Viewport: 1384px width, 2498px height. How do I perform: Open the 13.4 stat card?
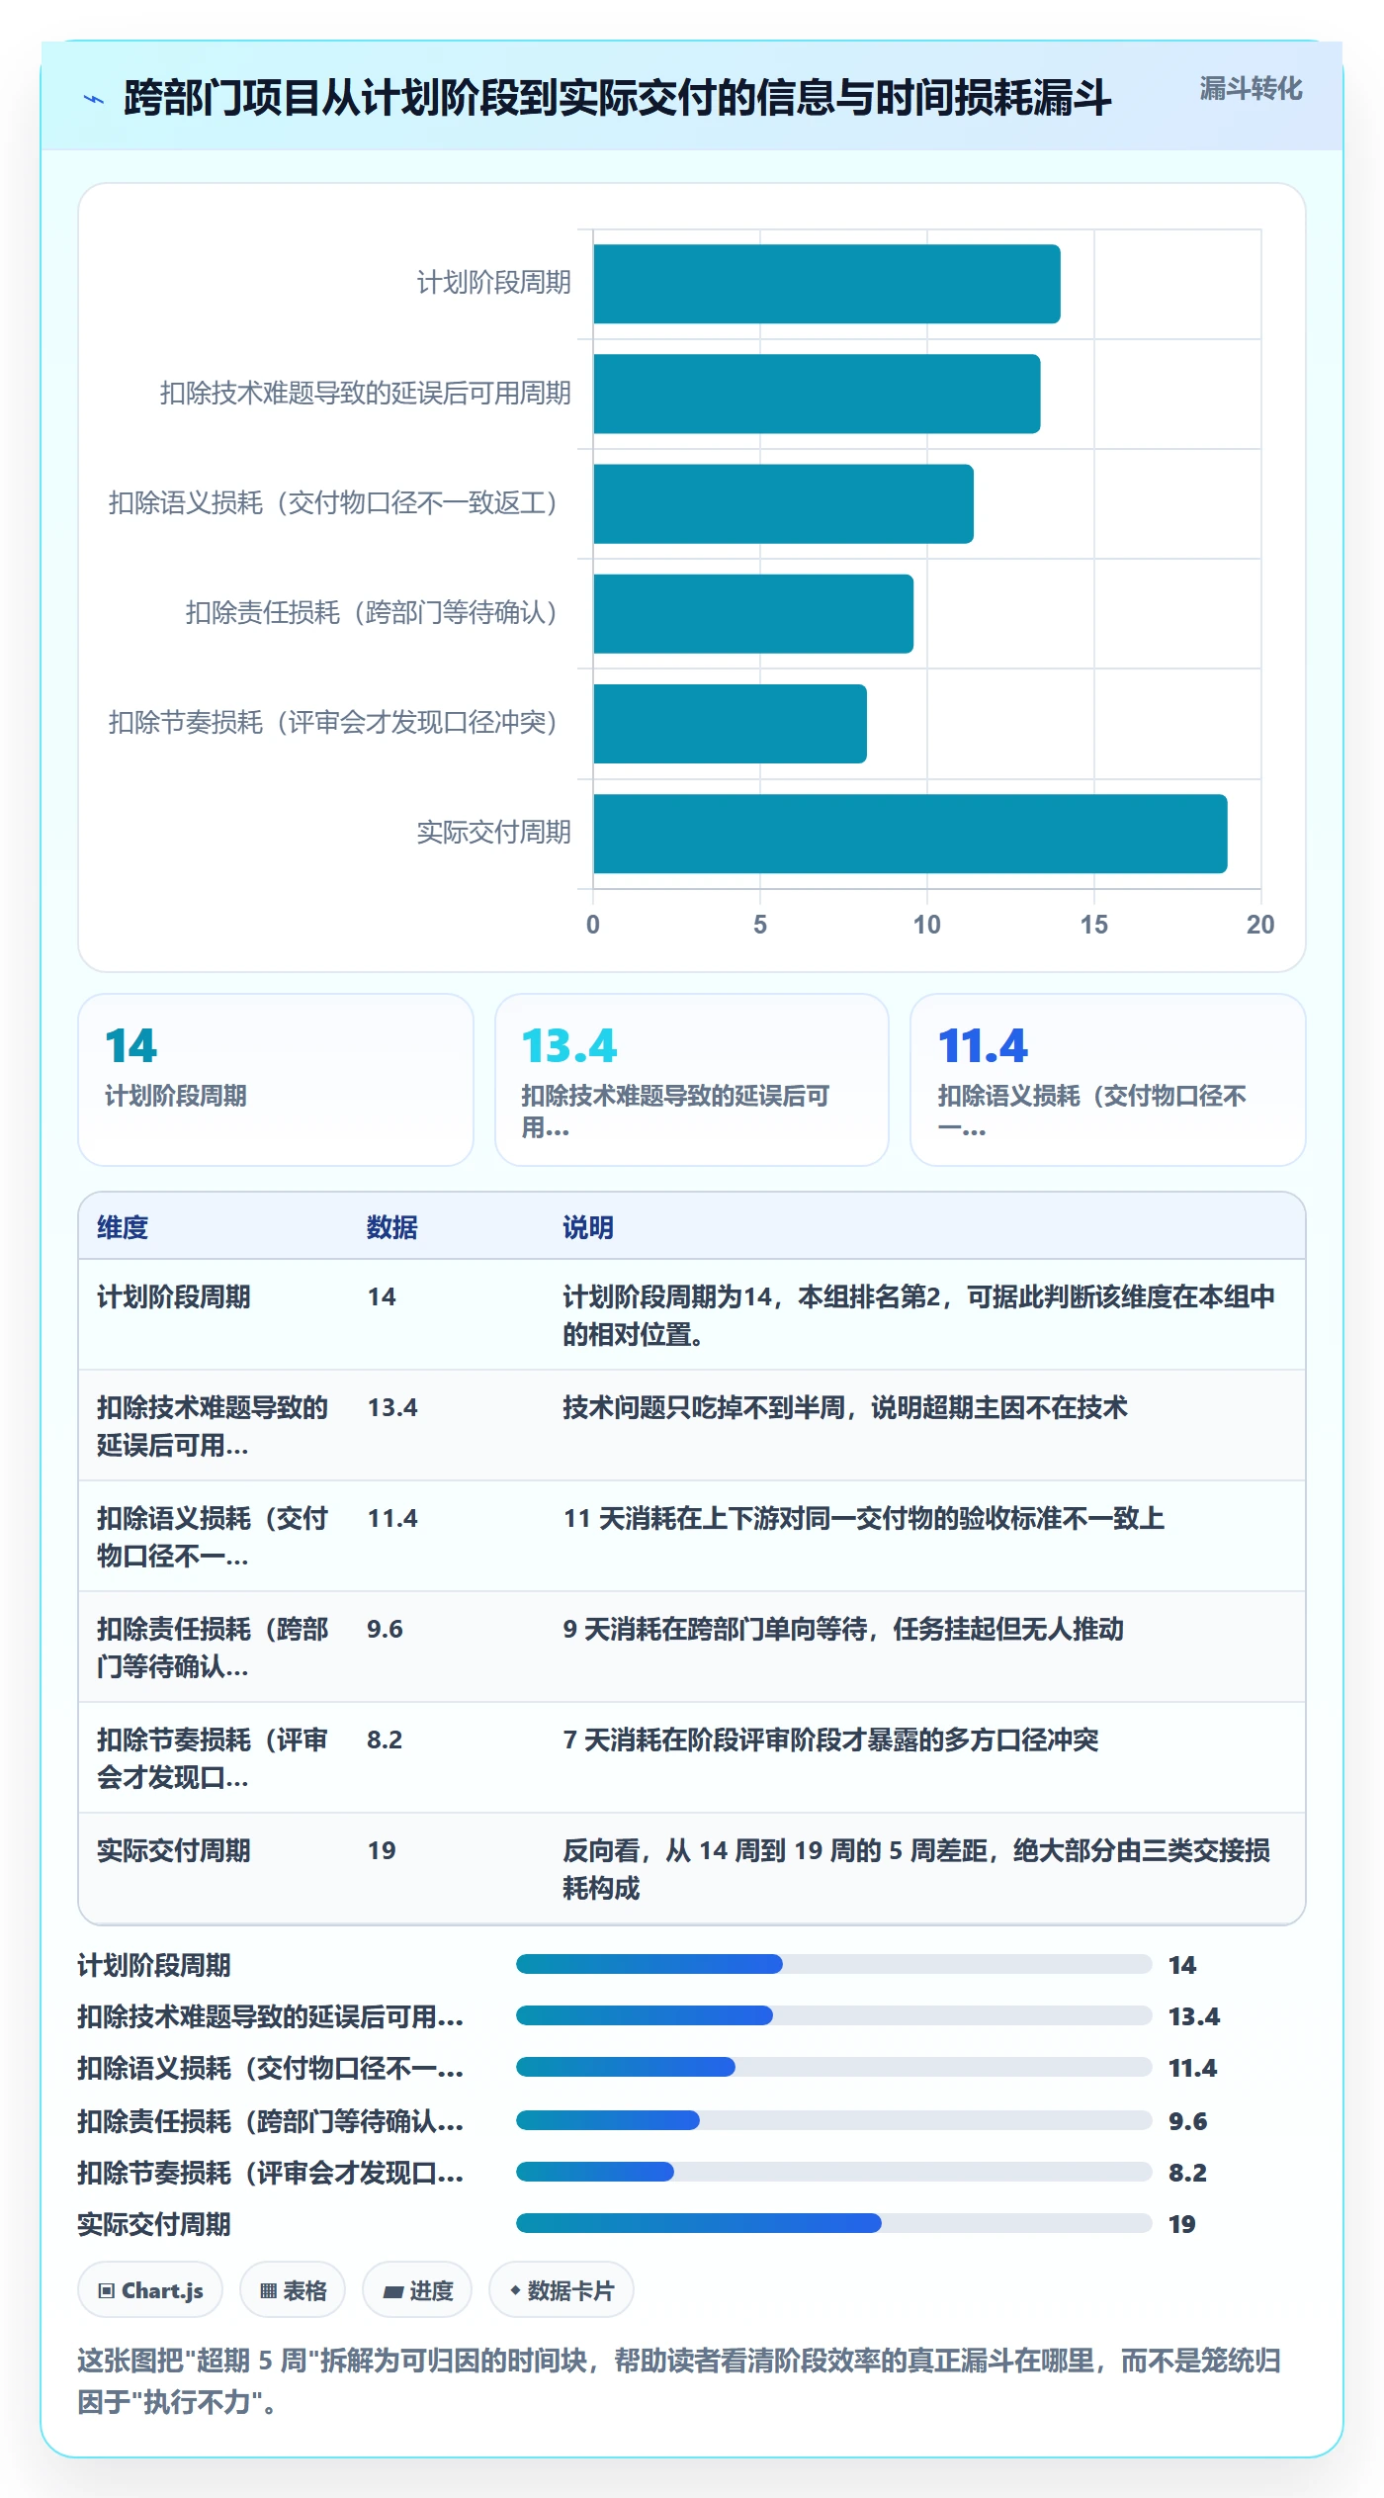(692, 1079)
